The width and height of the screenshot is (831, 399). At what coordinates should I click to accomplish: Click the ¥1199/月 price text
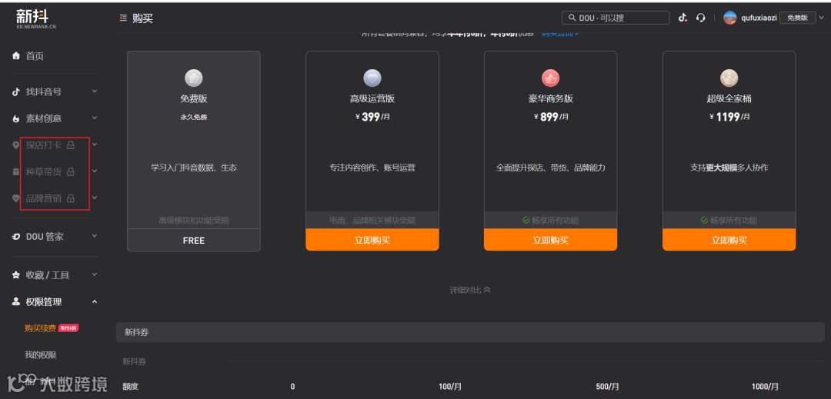[729, 116]
